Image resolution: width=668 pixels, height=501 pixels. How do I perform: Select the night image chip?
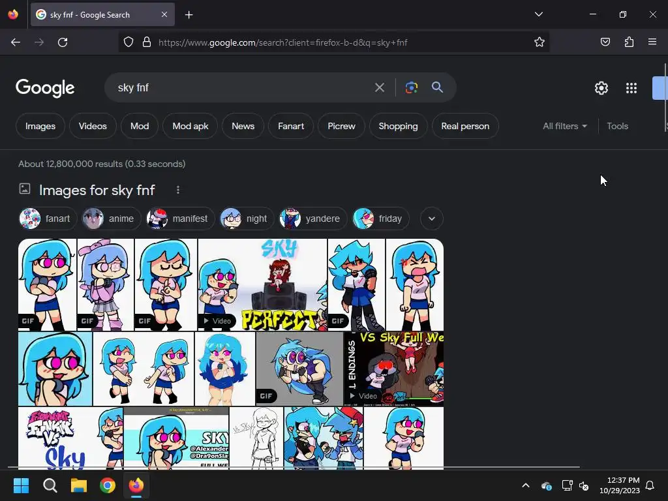coord(247,219)
